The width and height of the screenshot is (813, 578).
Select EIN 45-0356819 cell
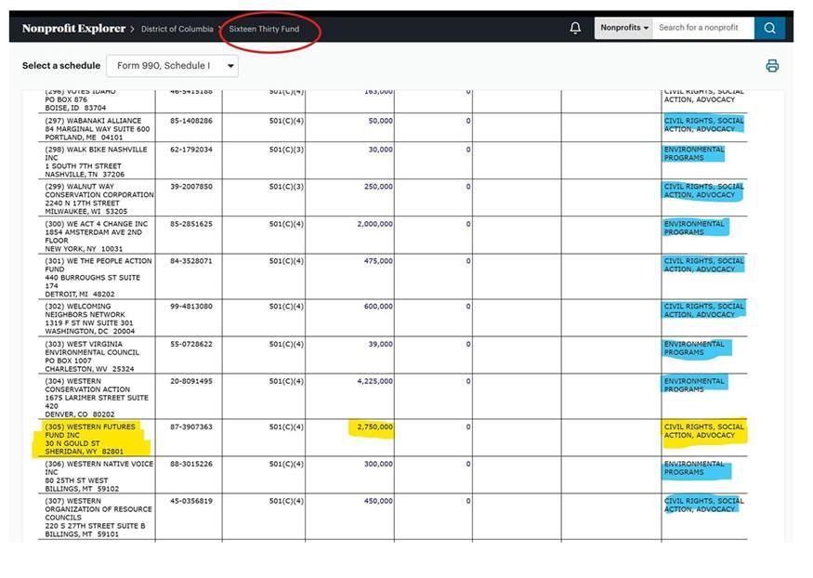point(190,501)
